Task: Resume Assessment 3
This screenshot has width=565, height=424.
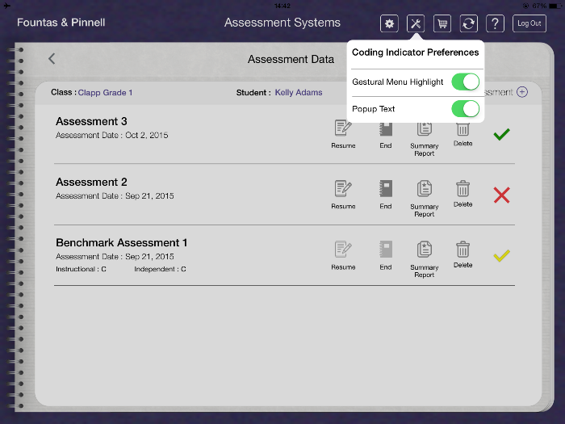Action: (x=343, y=134)
